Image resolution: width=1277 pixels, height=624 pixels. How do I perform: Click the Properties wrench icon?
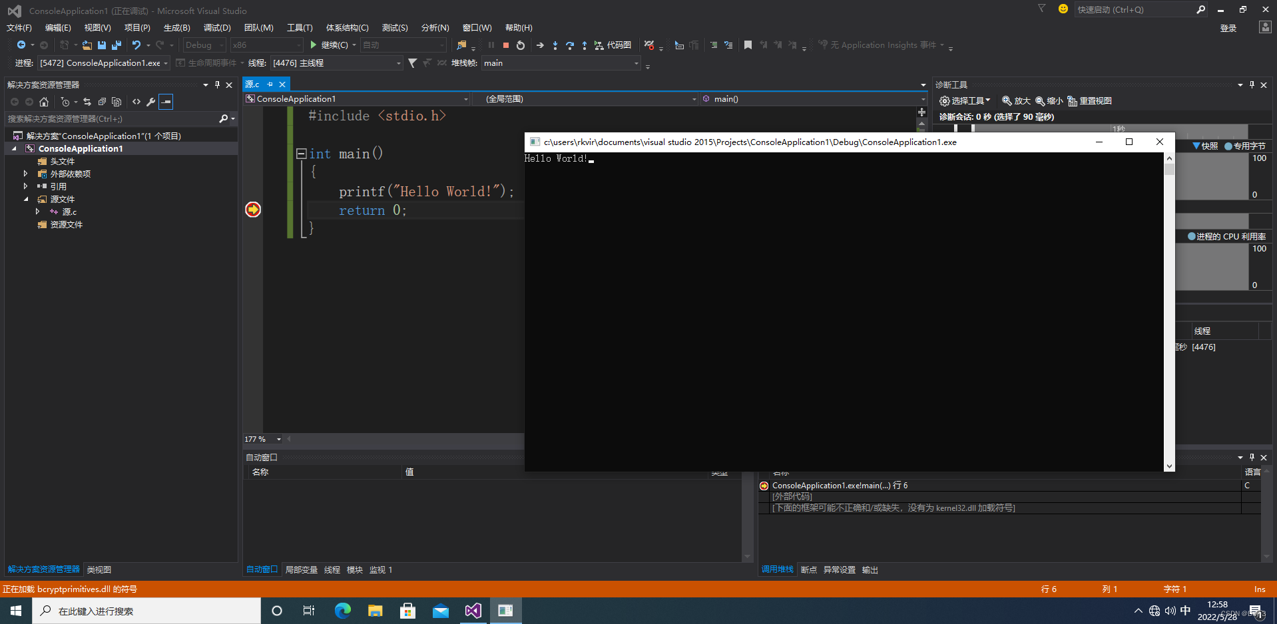[x=151, y=102]
